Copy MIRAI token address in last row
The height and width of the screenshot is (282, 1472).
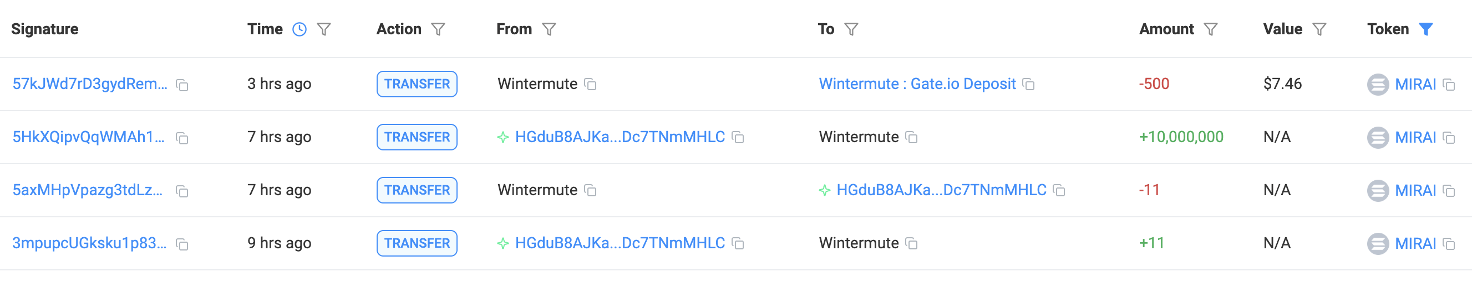tap(1449, 244)
